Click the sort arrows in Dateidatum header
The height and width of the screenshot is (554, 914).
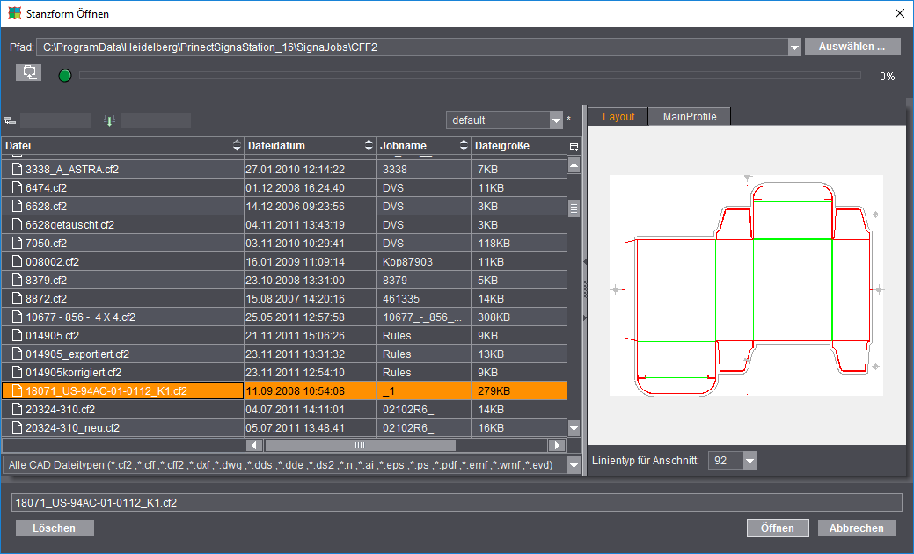(x=369, y=146)
